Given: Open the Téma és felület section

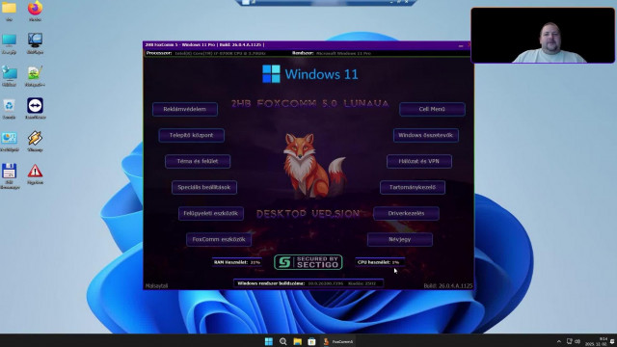Looking at the screenshot, I should pyautogui.click(x=198, y=161).
